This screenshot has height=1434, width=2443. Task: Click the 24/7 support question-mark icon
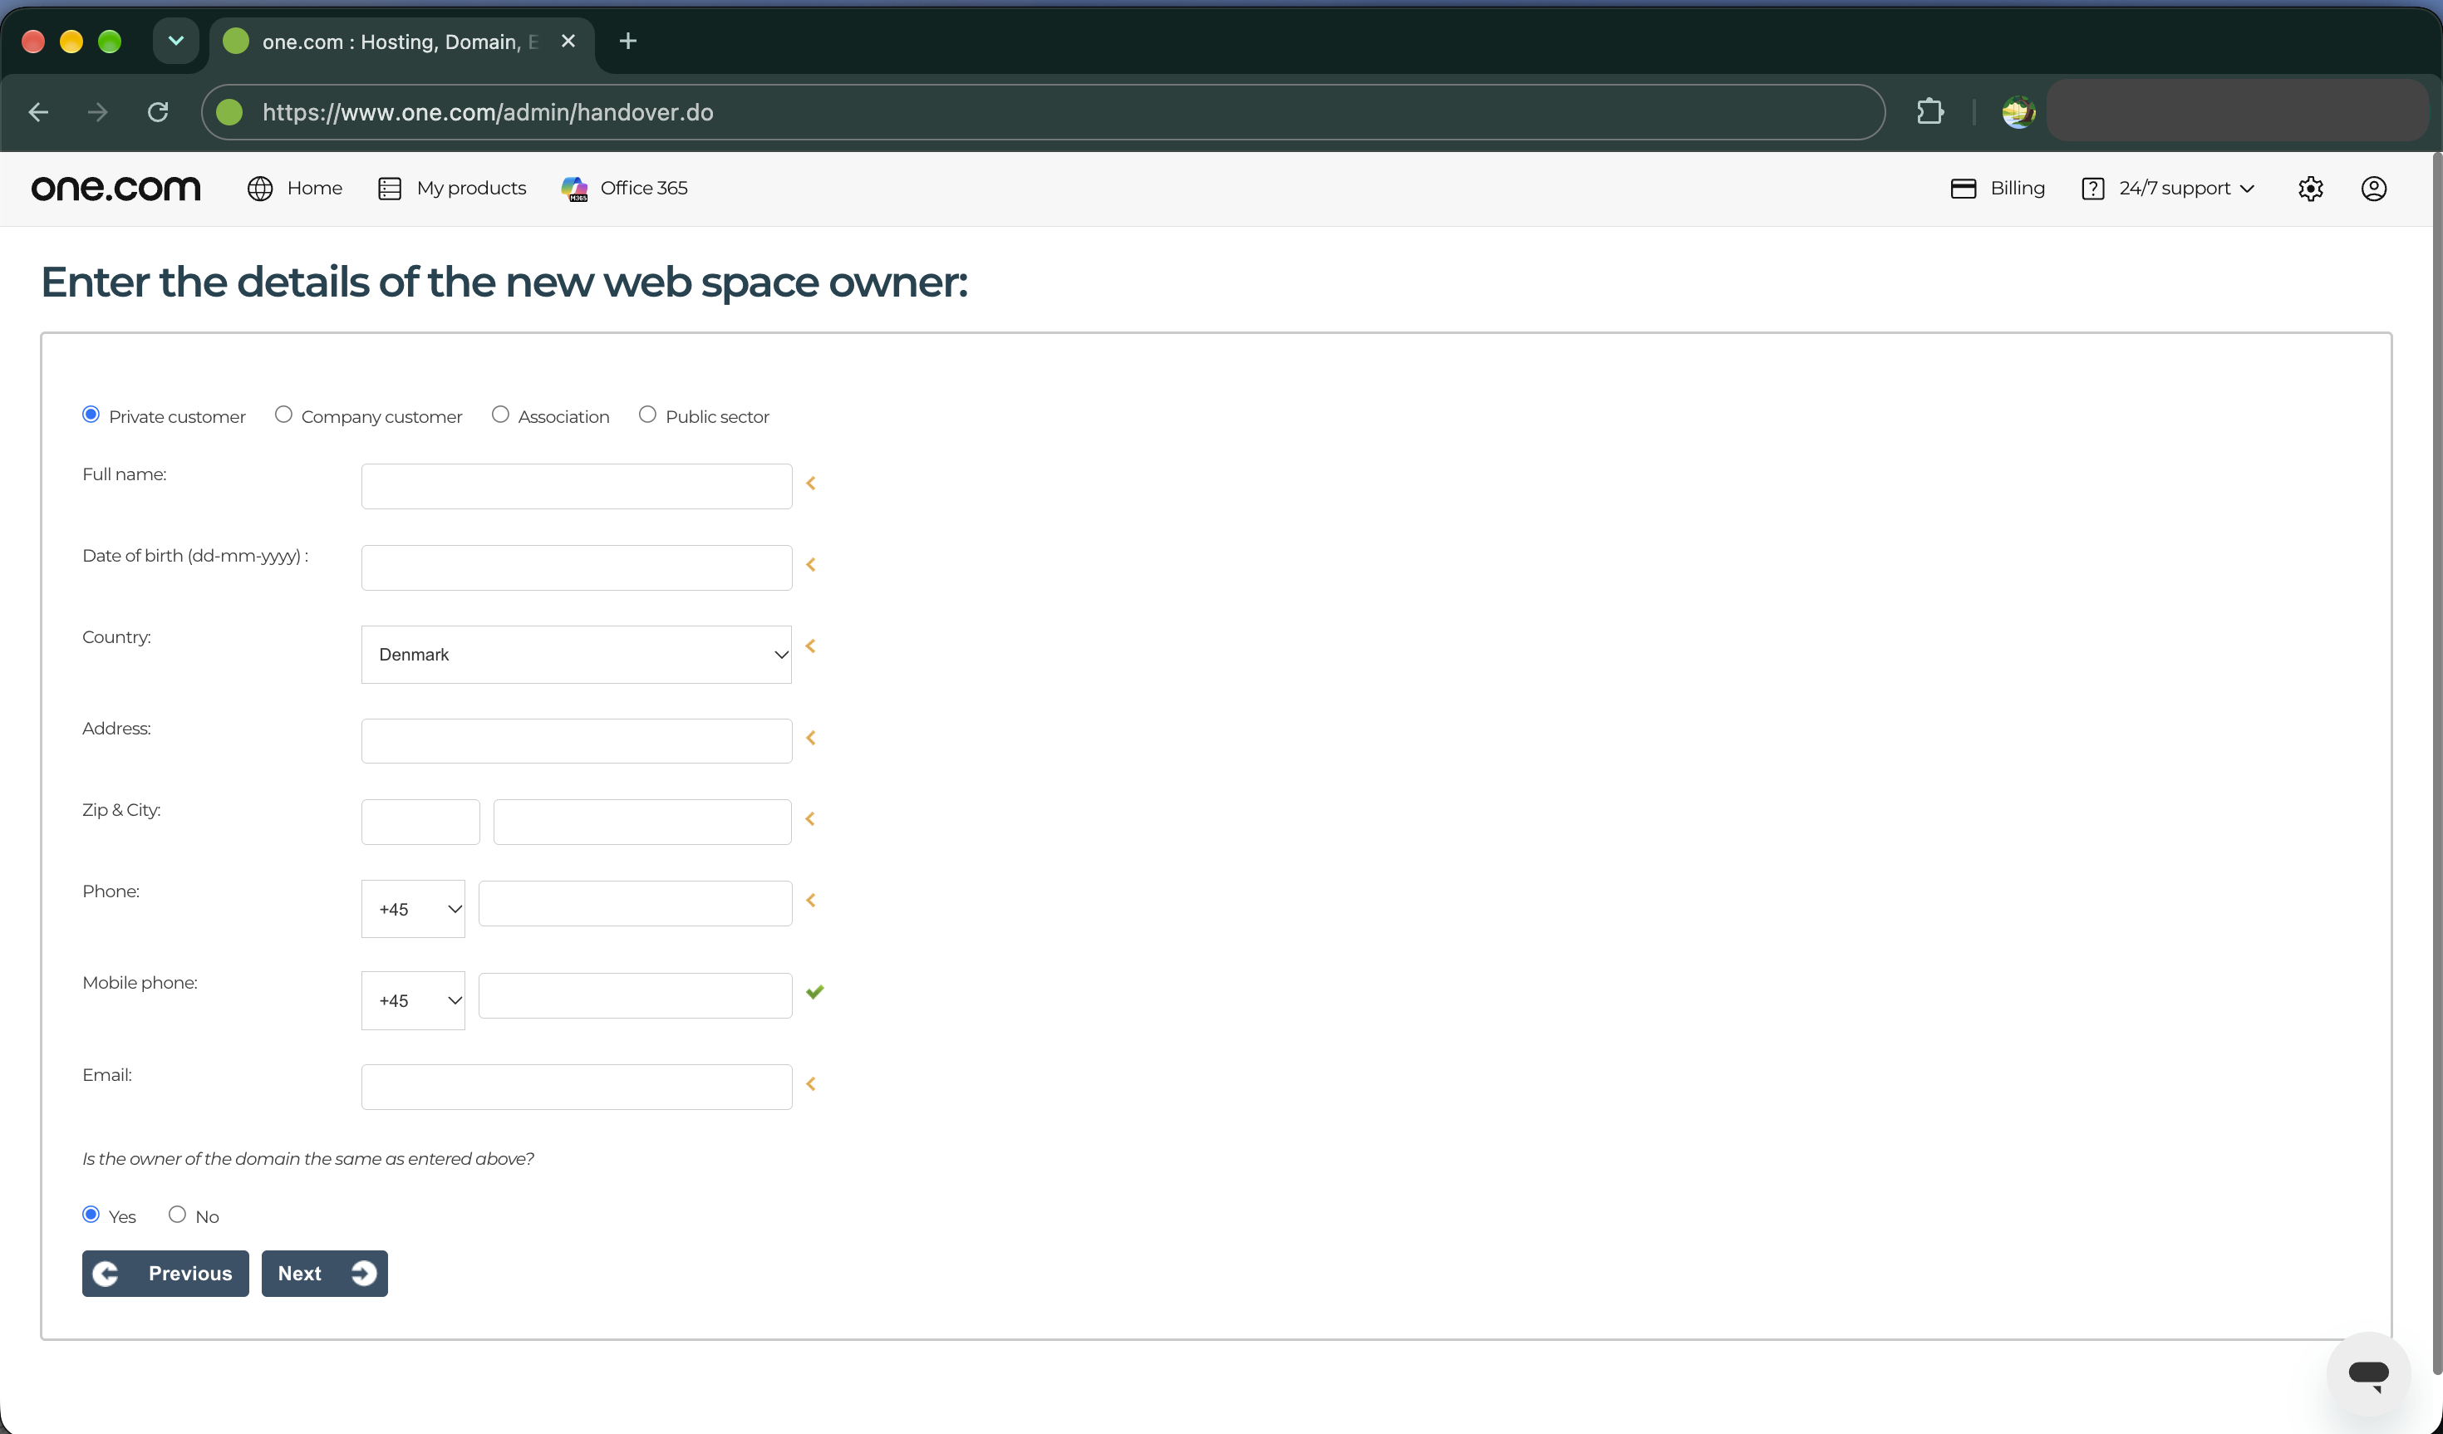(x=2093, y=188)
